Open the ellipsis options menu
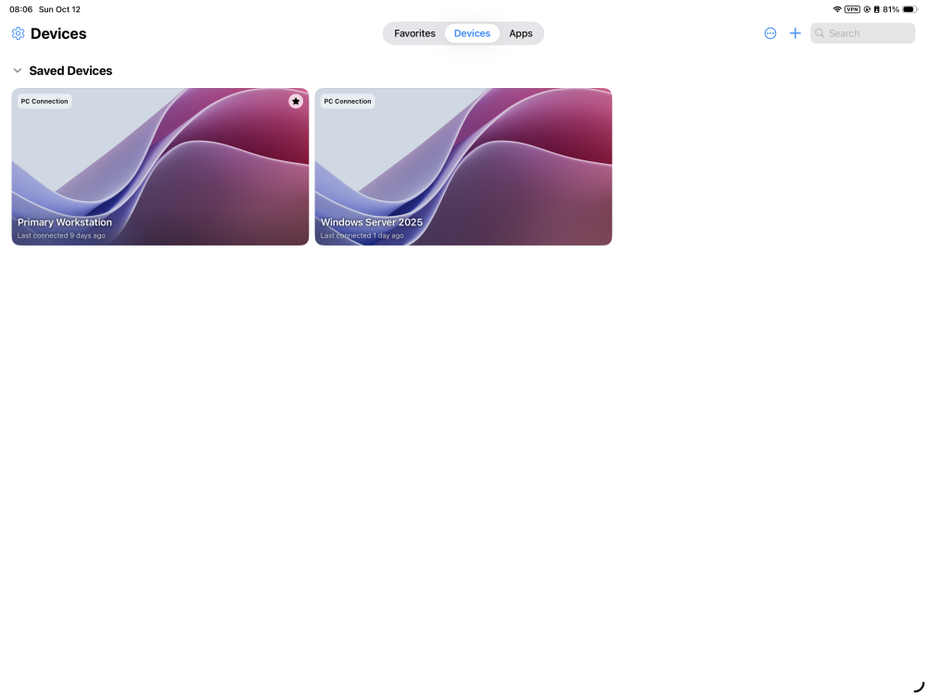 pos(770,33)
